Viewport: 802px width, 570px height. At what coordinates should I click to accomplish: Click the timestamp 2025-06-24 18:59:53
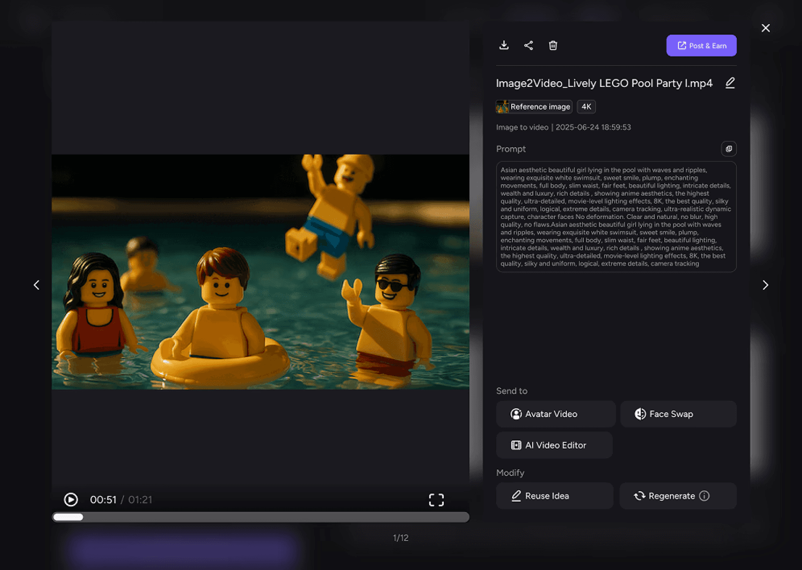pos(593,127)
